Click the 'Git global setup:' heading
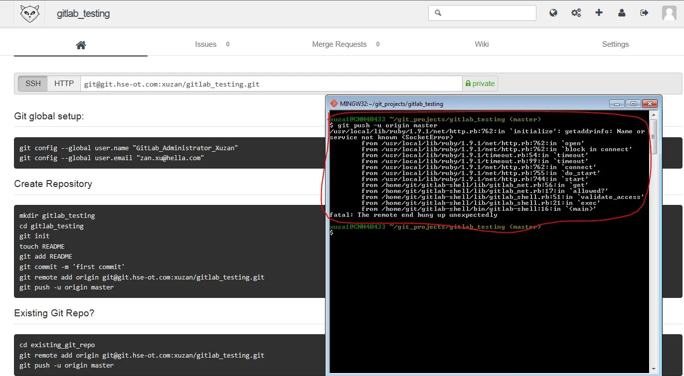The image size is (684, 376). coord(49,116)
